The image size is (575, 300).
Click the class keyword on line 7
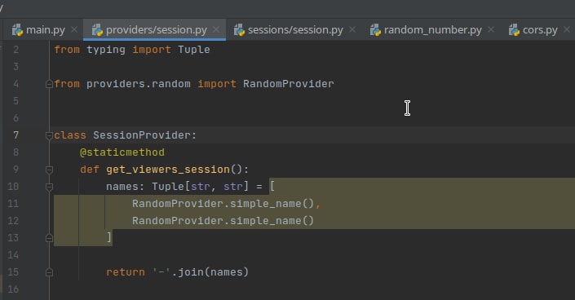tap(70, 135)
